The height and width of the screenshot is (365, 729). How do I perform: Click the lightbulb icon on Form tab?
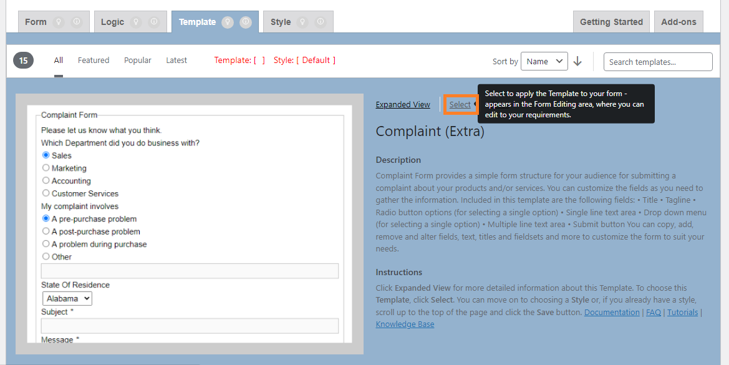coord(59,22)
